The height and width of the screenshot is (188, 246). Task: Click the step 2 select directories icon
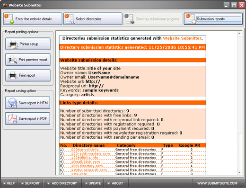click(70, 19)
